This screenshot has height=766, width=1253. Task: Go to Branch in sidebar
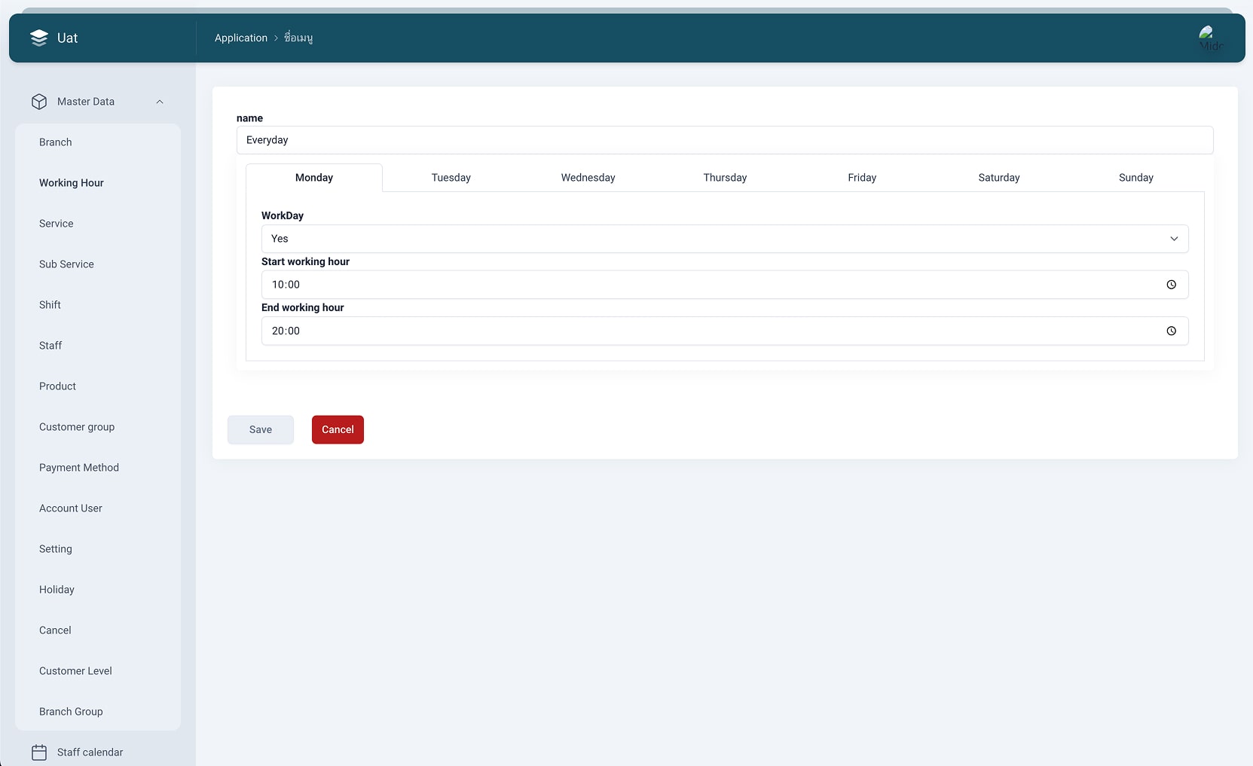click(56, 142)
